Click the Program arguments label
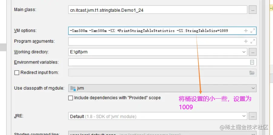The height and width of the screenshot is (135, 273). point(34,41)
